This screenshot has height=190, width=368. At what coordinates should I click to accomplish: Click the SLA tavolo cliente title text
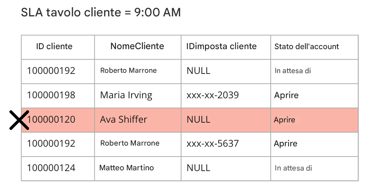[101, 12]
